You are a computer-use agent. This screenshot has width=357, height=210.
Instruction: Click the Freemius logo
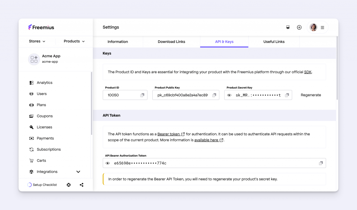tap(41, 27)
